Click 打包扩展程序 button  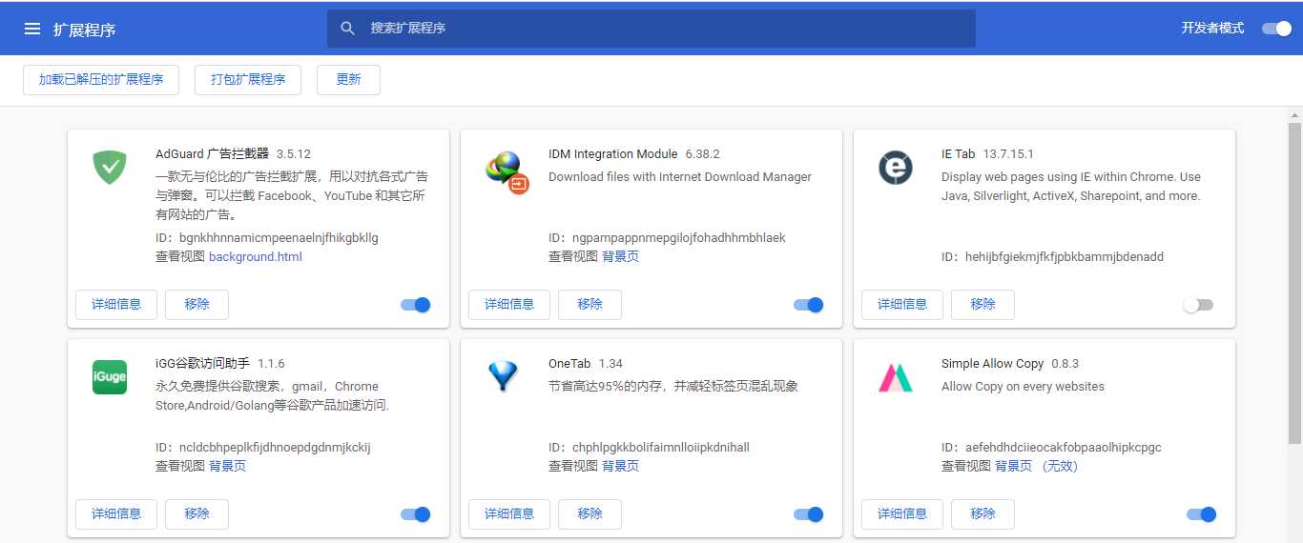click(248, 80)
